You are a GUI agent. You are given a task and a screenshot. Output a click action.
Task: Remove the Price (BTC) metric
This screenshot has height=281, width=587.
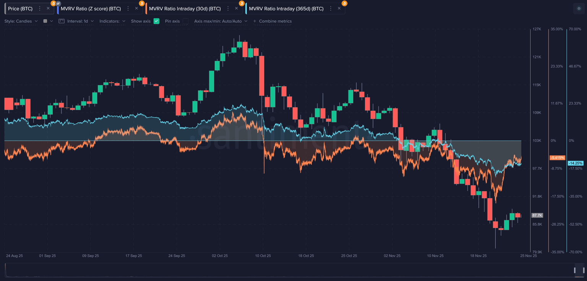click(x=48, y=8)
